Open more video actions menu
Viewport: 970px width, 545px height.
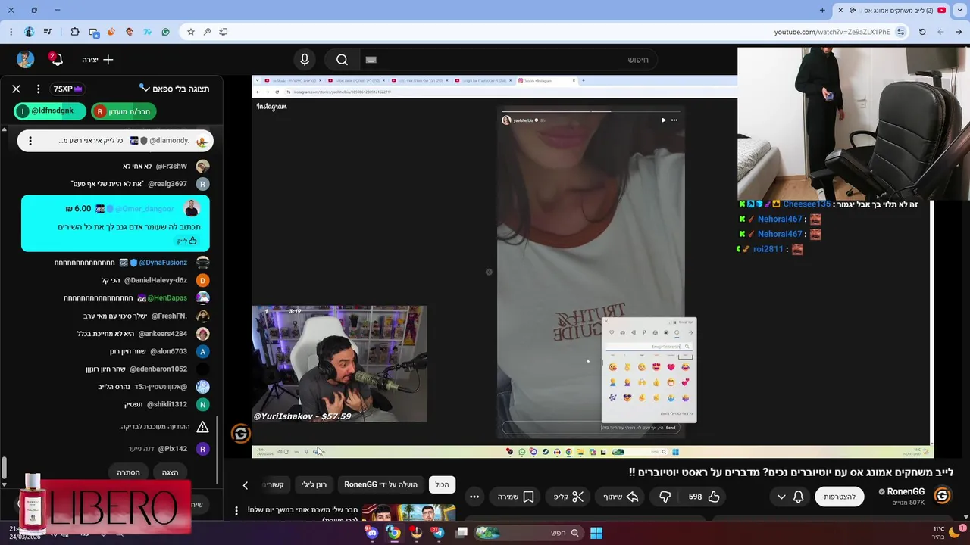[x=474, y=497]
